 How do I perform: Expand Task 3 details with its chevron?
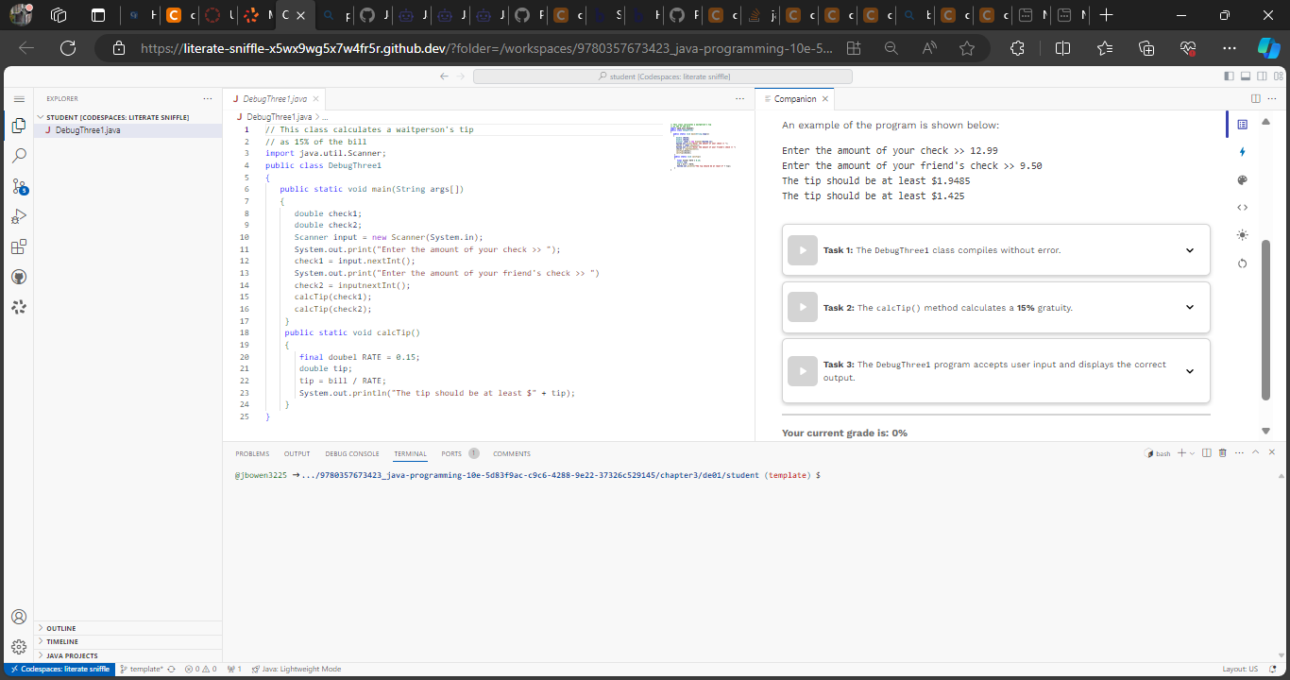(x=1190, y=370)
